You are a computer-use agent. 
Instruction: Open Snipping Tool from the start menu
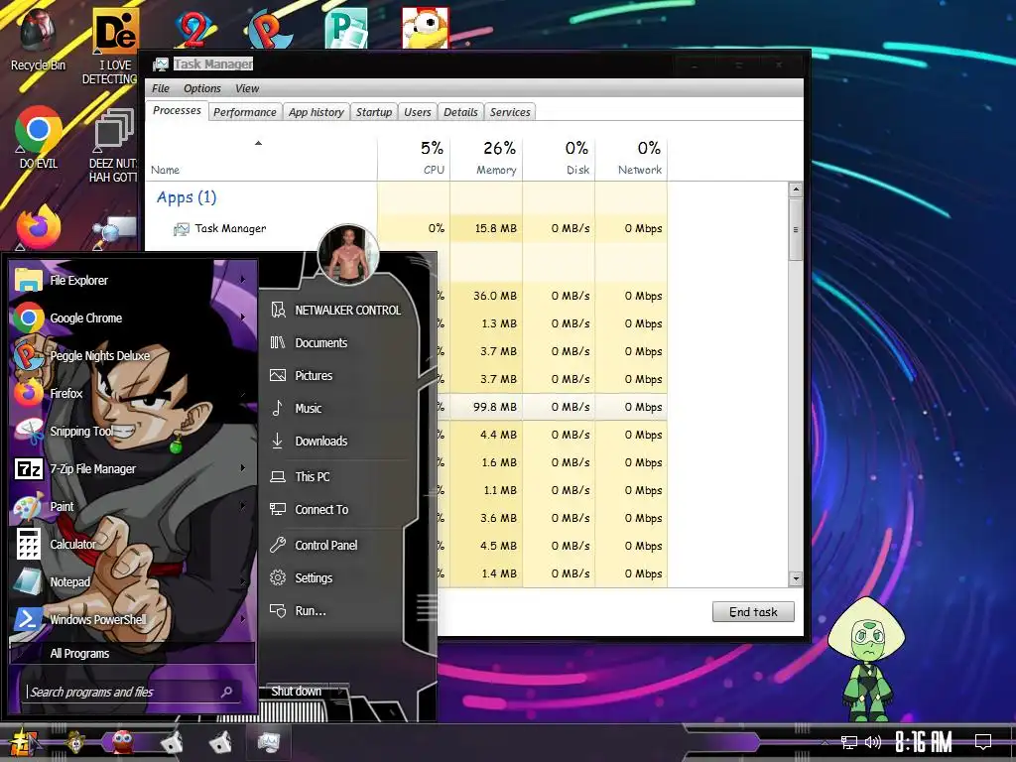click(x=133, y=431)
